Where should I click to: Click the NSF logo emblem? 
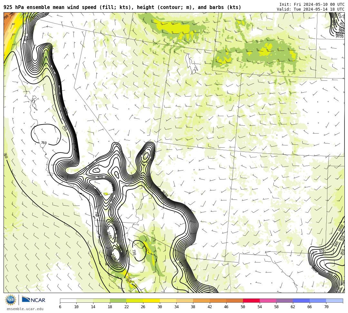(11, 300)
